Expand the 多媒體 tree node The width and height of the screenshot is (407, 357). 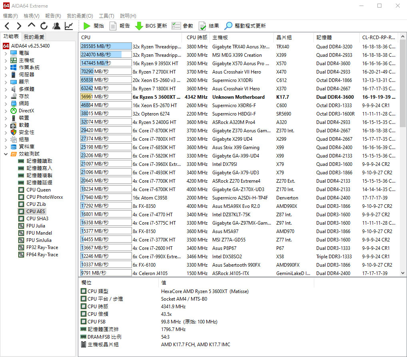(x=6, y=90)
